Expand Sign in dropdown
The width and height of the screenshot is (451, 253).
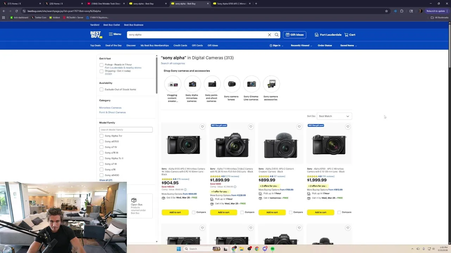pos(276,45)
